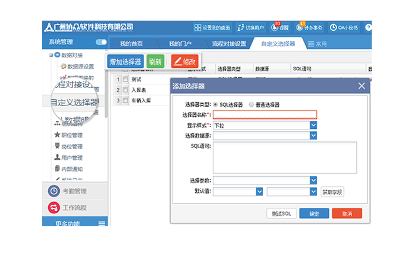Click the 切换用户 switch user icon
Viewport: 413px width, 254px height.
point(241,28)
